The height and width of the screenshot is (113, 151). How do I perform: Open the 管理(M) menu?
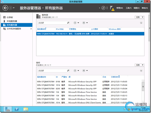119,8
